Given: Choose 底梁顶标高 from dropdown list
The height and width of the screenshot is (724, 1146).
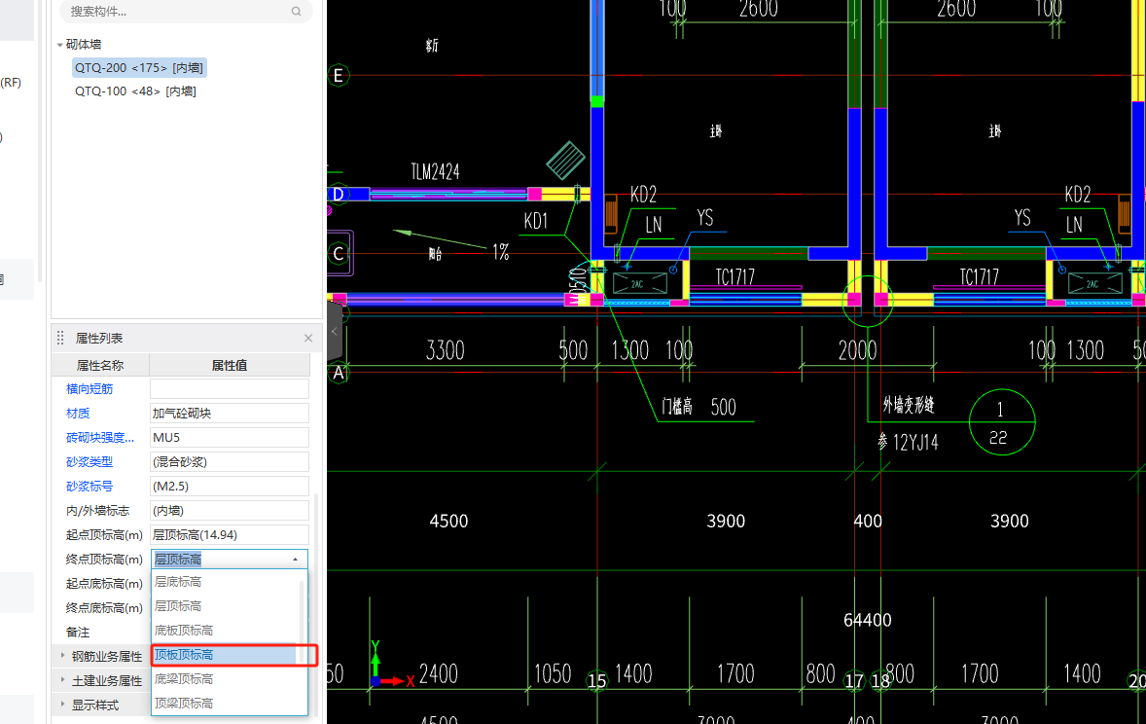Looking at the screenshot, I should 225,679.
